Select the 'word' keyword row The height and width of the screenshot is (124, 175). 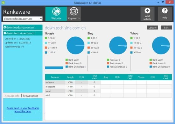pos(108,91)
